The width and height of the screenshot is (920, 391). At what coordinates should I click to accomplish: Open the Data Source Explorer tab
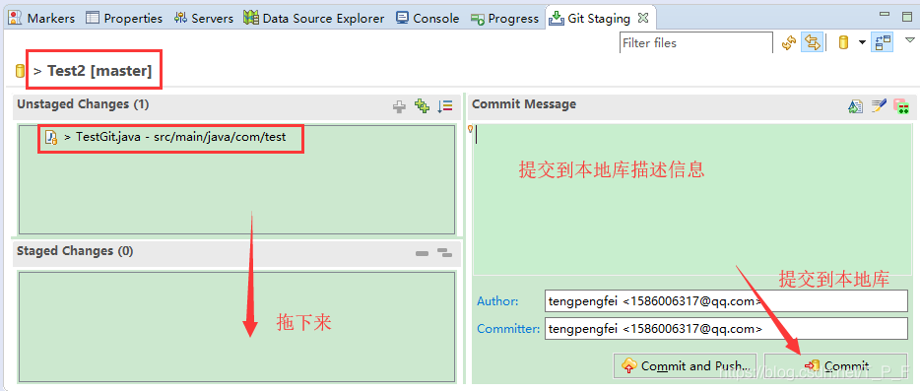pyautogui.click(x=314, y=18)
